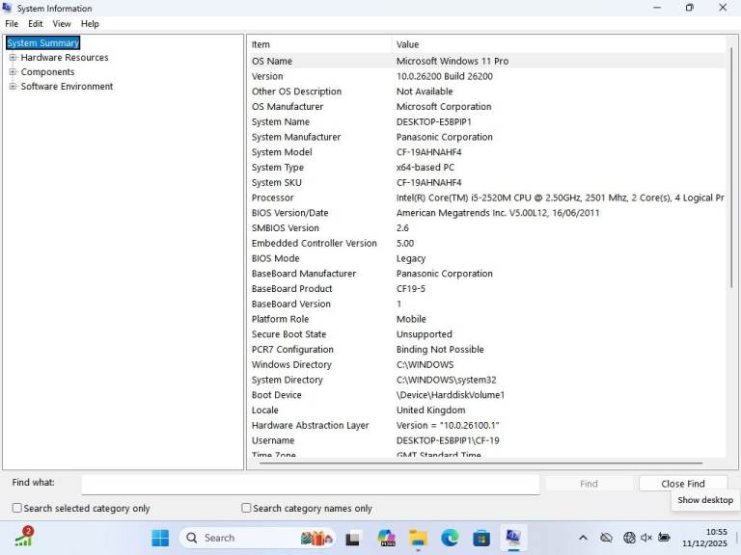Viewport: 741px width, 555px height.
Task: Launch Microsoft Edge from the taskbar
Action: [450, 538]
